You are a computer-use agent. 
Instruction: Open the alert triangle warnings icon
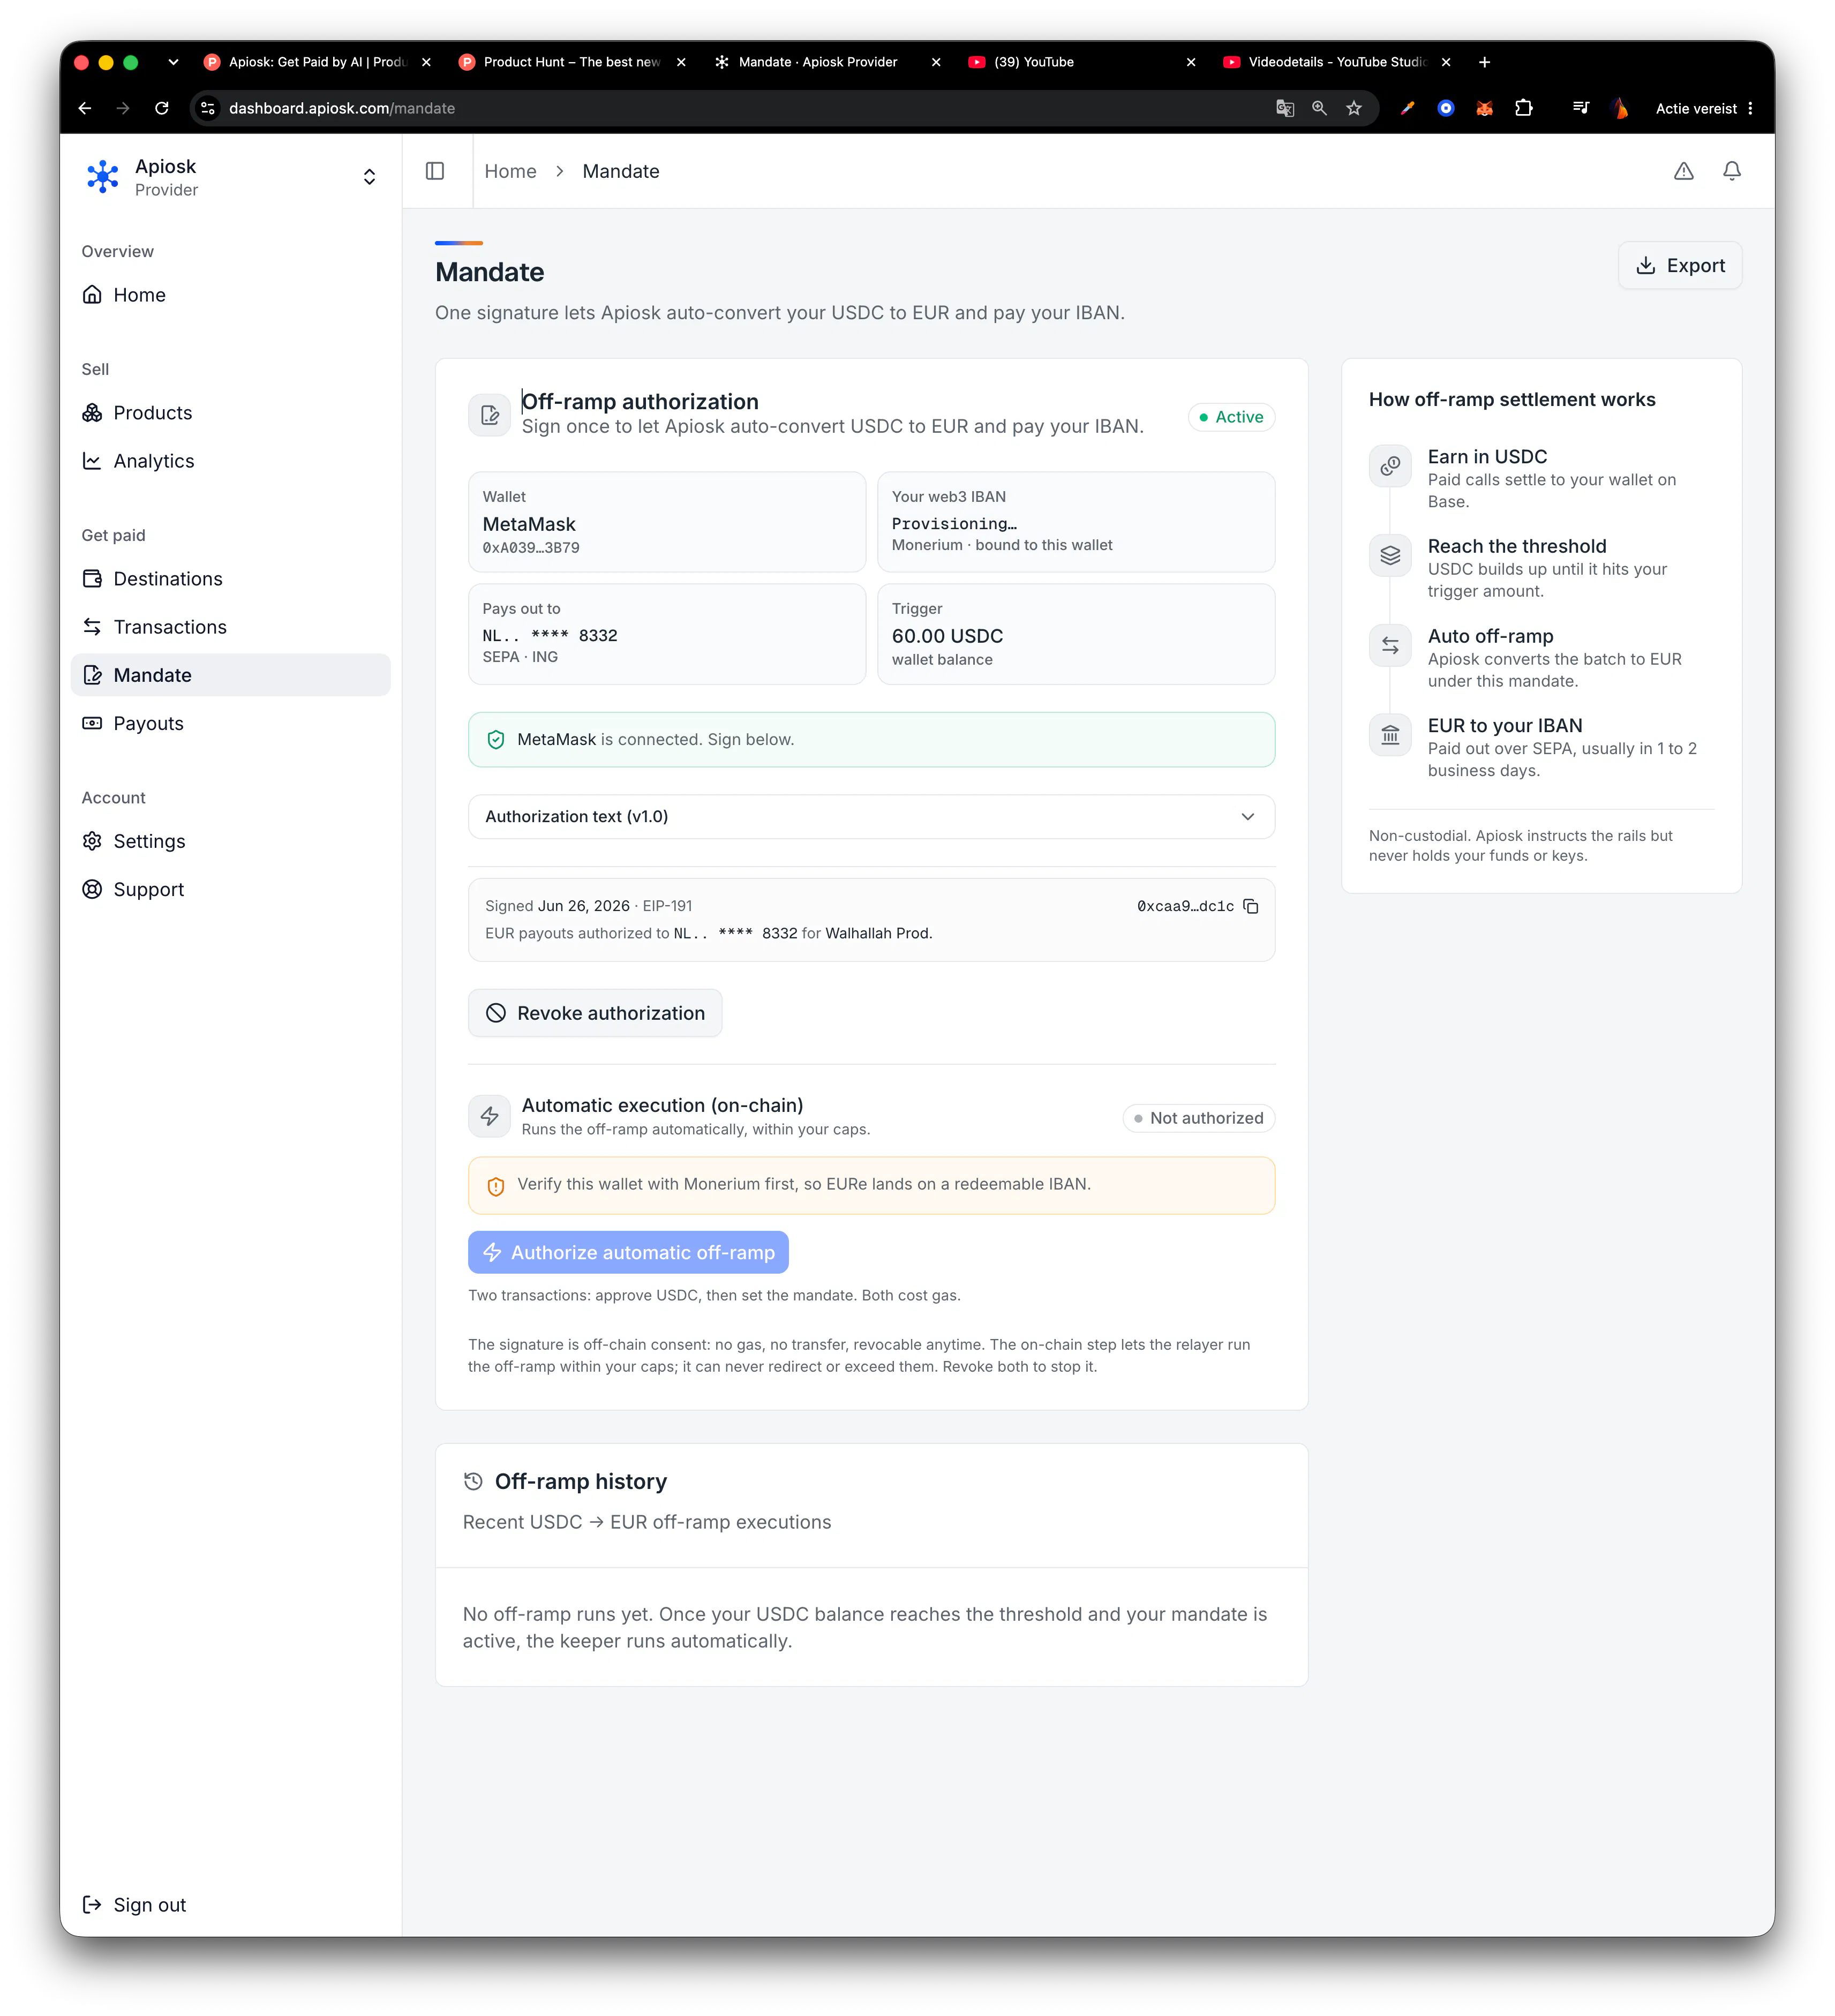[1684, 171]
